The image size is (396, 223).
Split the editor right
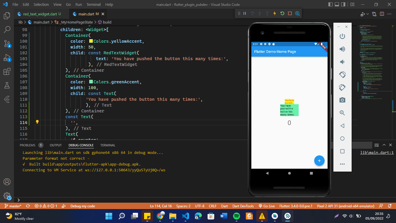[382, 14]
